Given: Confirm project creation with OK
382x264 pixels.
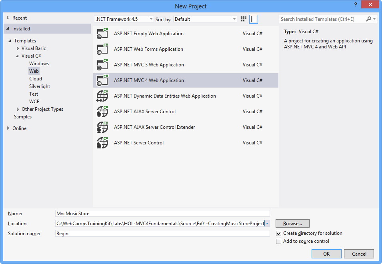Looking at the screenshot, I should point(326,254).
